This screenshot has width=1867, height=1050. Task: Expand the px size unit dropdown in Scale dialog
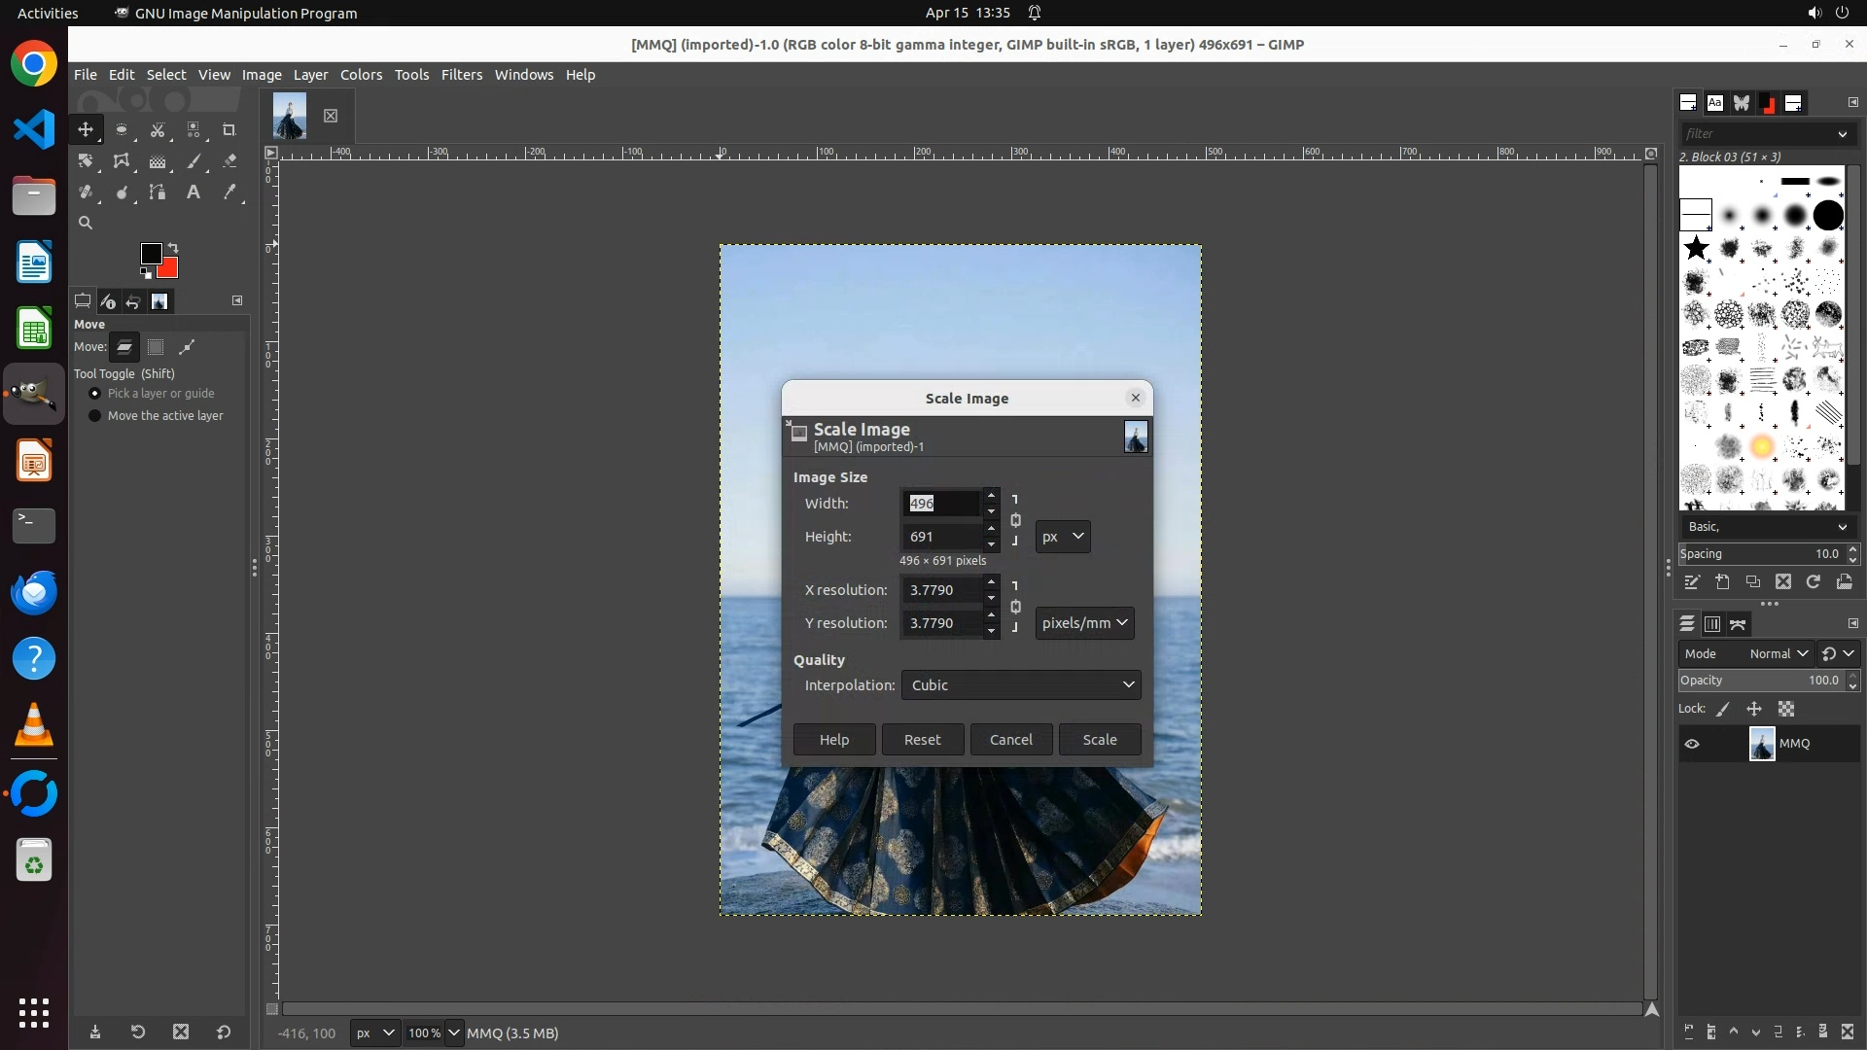click(1062, 537)
